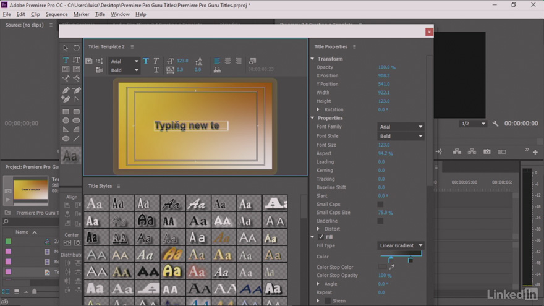The width and height of the screenshot is (544, 306).
Task: Expand the Angle property
Action: coord(318,284)
